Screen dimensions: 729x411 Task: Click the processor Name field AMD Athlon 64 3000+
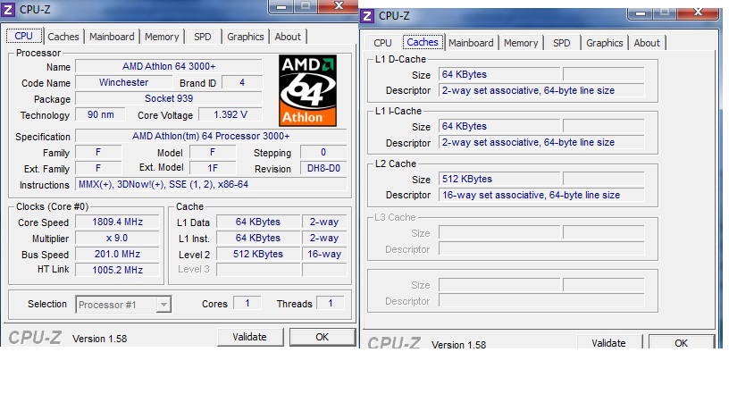coord(169,66)
